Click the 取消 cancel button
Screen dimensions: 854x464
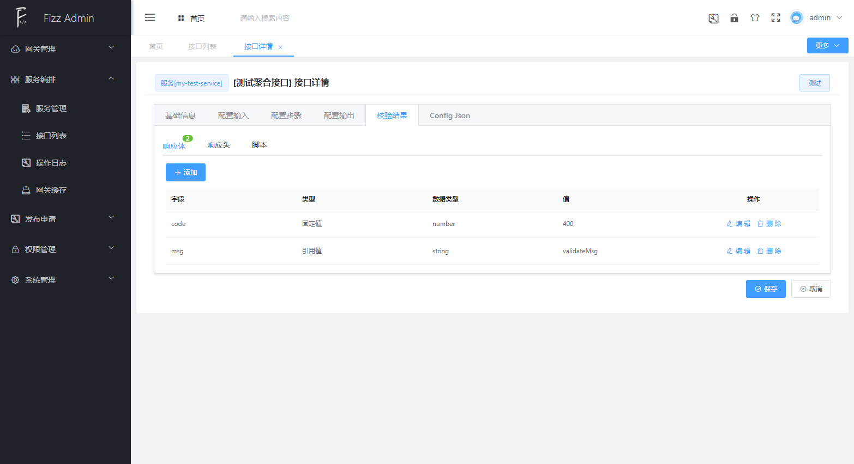pyautogui.click(x=811, y=289)
